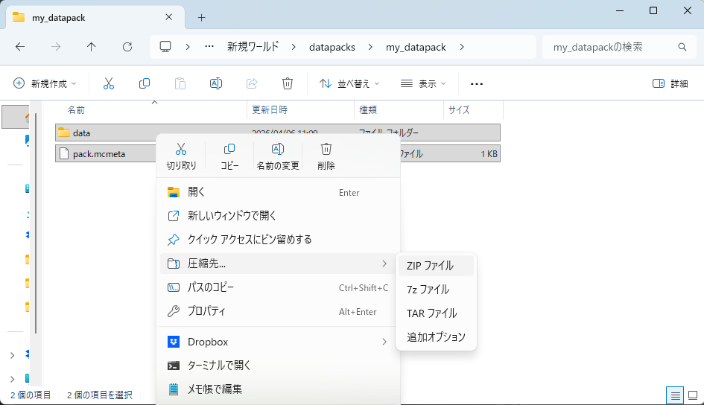Choose クイック アクセスにピン留めする
The image size is (704, 405).
pos(278,240)
